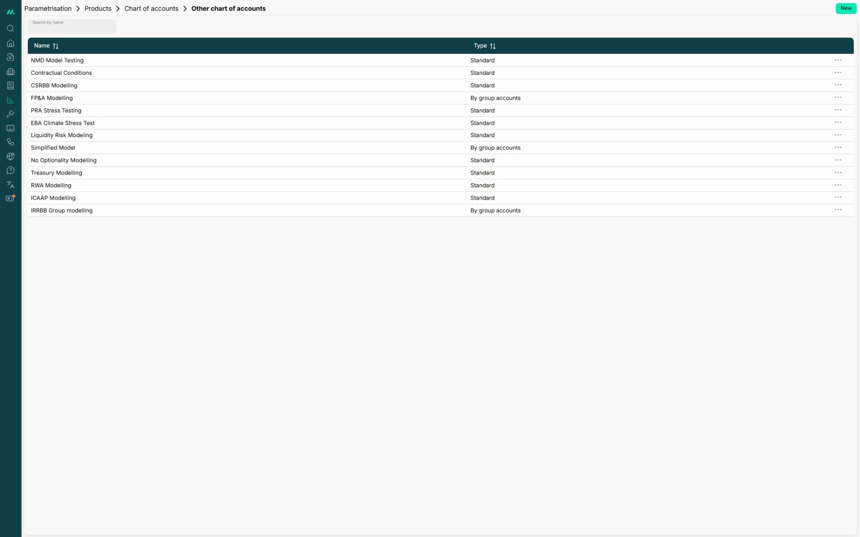860x537 pixels.
Task: Select the IRRBB Group modelling row name
Action: click(x=62, y=210)
